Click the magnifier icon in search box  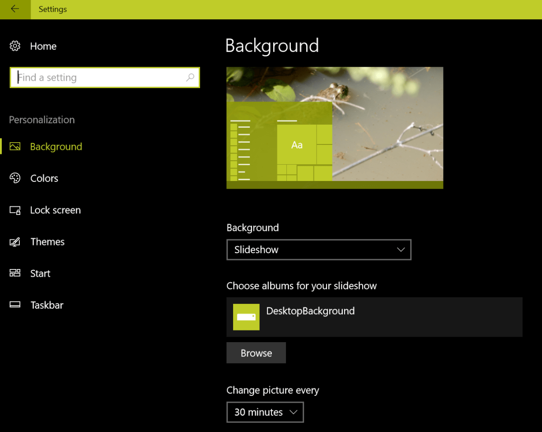tap(190, 78)
